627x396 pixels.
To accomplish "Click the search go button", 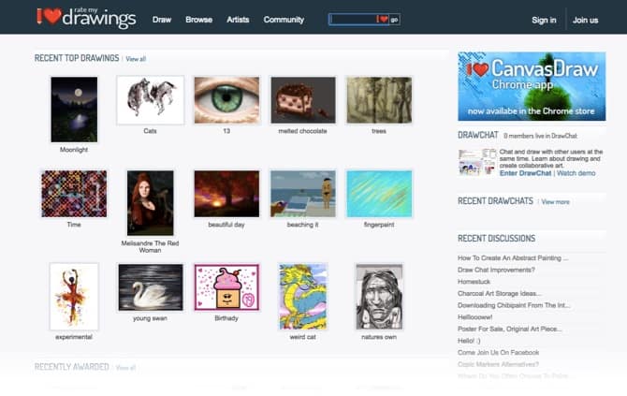I will [x=394, y=20].
